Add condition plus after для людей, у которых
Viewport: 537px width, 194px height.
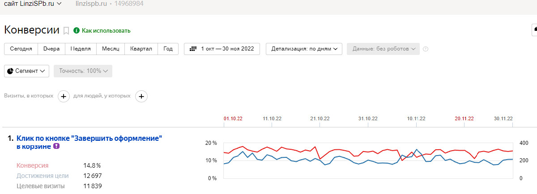pos(141,96)
